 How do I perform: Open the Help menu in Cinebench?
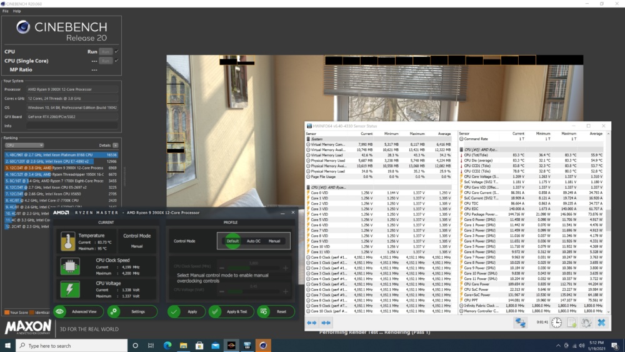coord(17,11)
